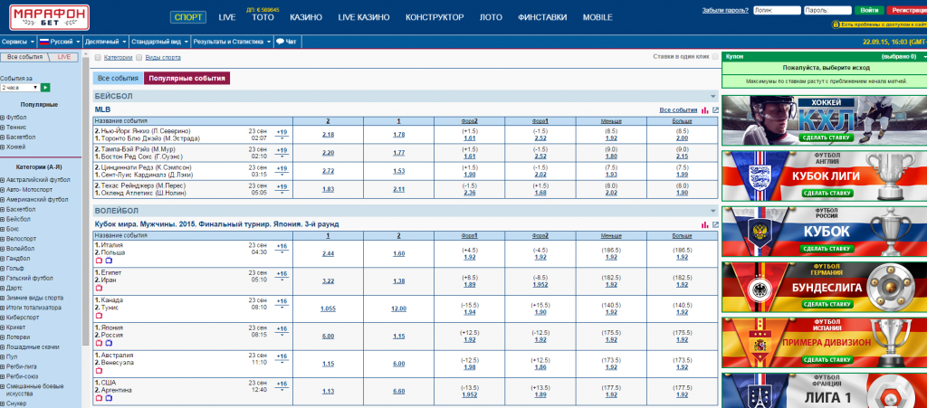Open volleyball World Cup pop-out window icon
Viewport: 927px width, 408px height.
[715, 224]
